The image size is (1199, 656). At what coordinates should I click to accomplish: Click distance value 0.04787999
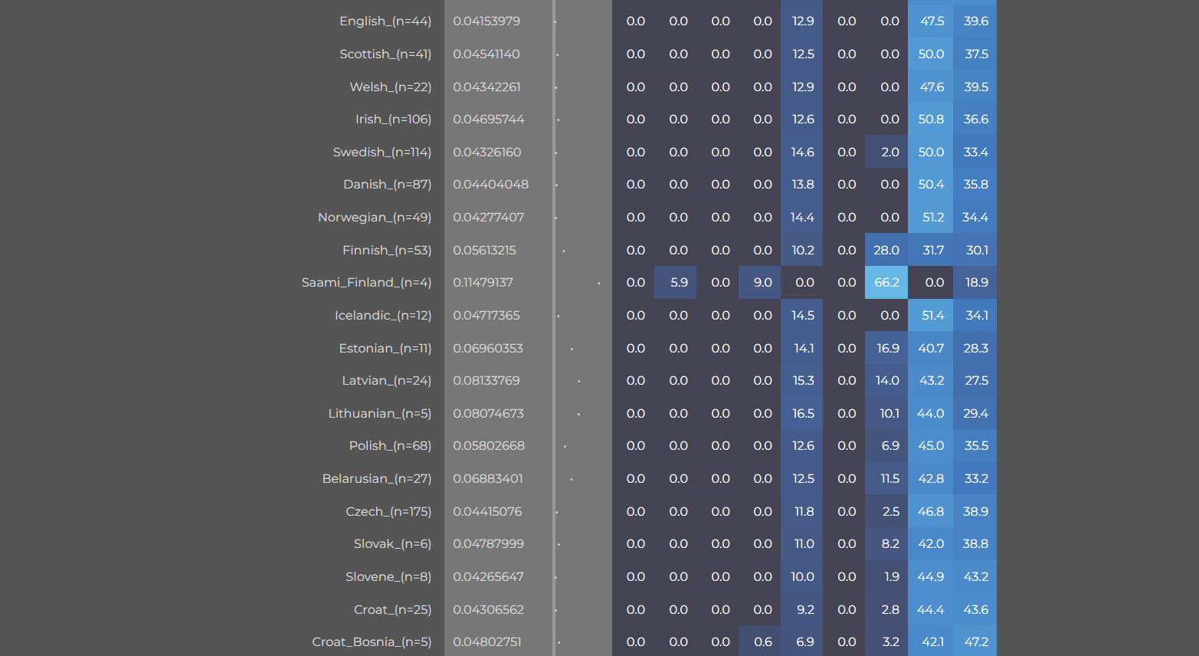pos(489,544)
